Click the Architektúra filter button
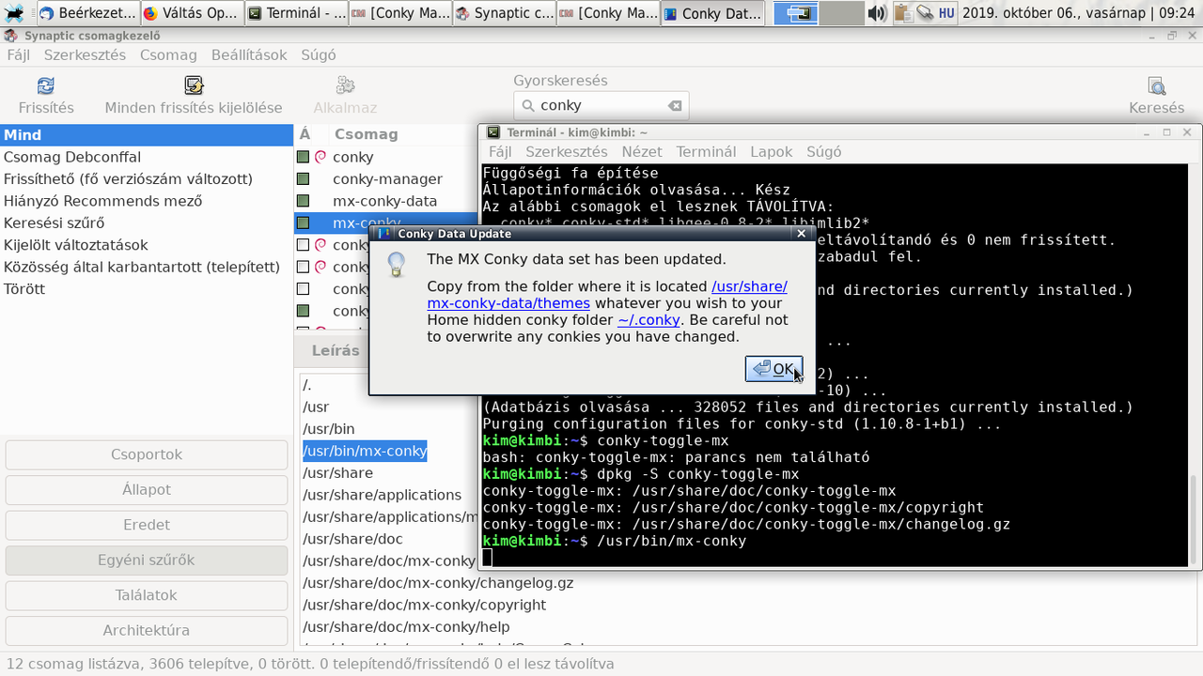1203x676 pixels. pyautogui.click(x=147, y=630)
